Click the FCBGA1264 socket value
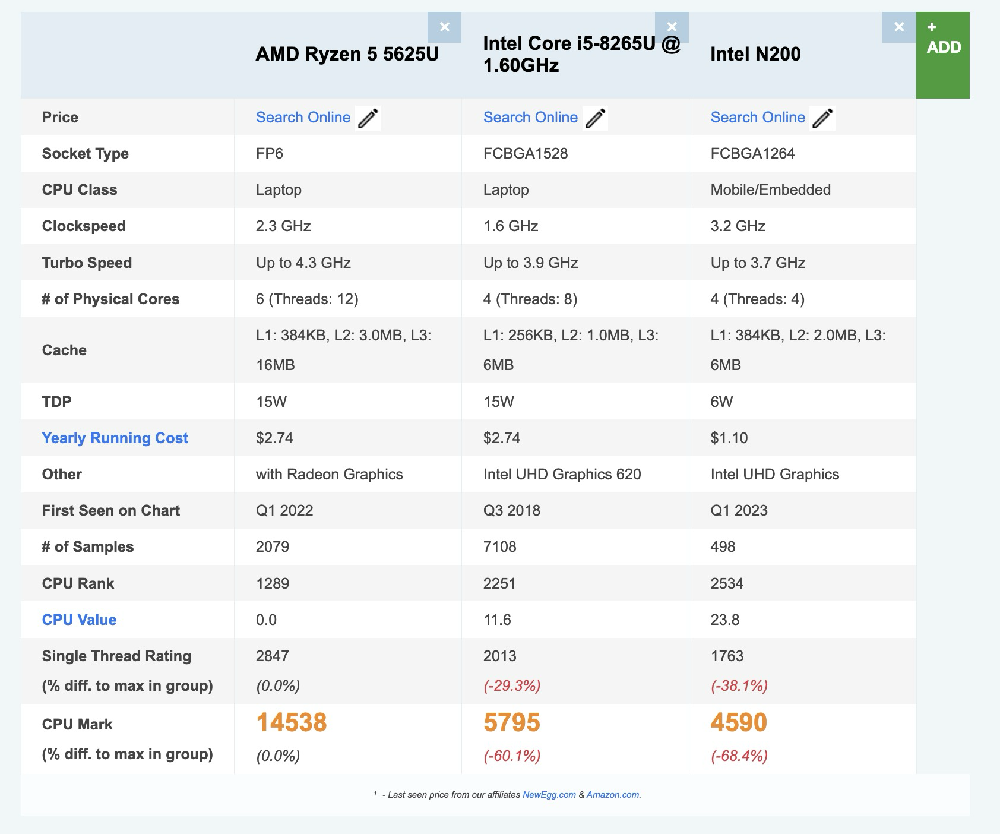The image size is (1000, 834). click(x=753, y=153)
